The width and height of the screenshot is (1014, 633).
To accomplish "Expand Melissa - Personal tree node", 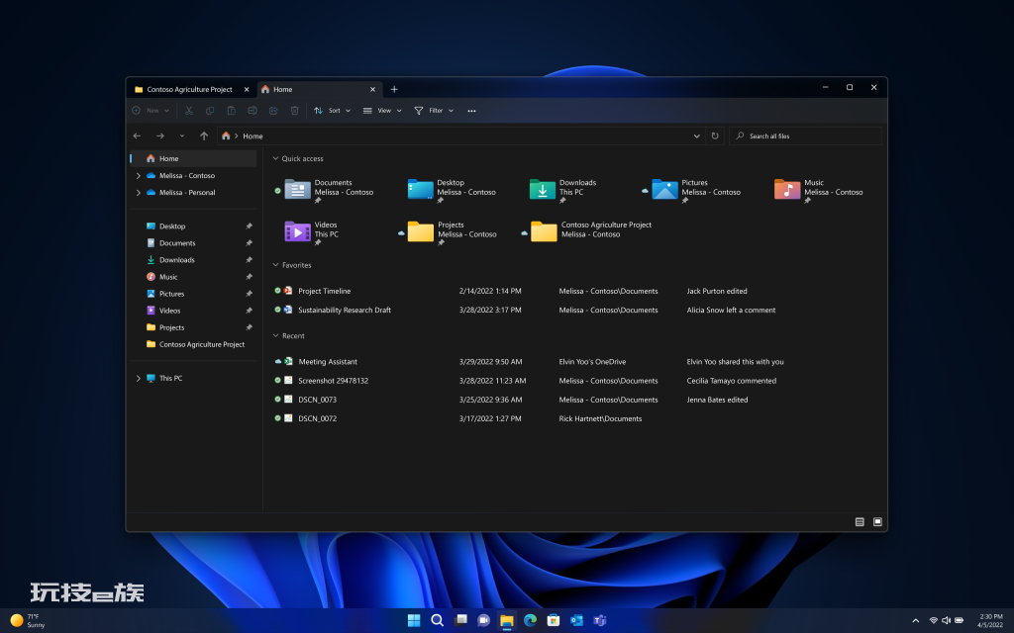I will (x=138, y=193).
